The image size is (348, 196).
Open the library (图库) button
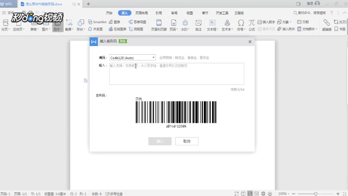[x=58, y=25]
